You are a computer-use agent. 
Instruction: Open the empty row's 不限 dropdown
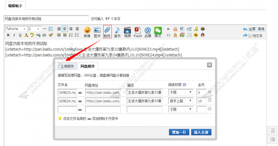[x=181, y=109]
